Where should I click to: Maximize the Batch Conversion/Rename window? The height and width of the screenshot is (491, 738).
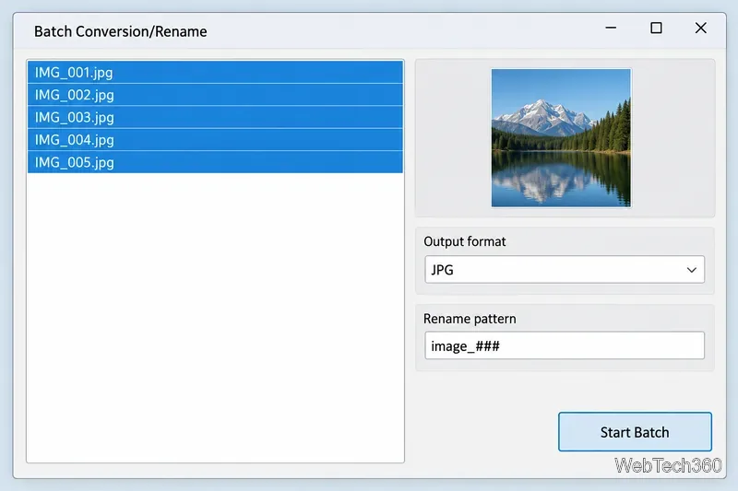pos(656,29)
